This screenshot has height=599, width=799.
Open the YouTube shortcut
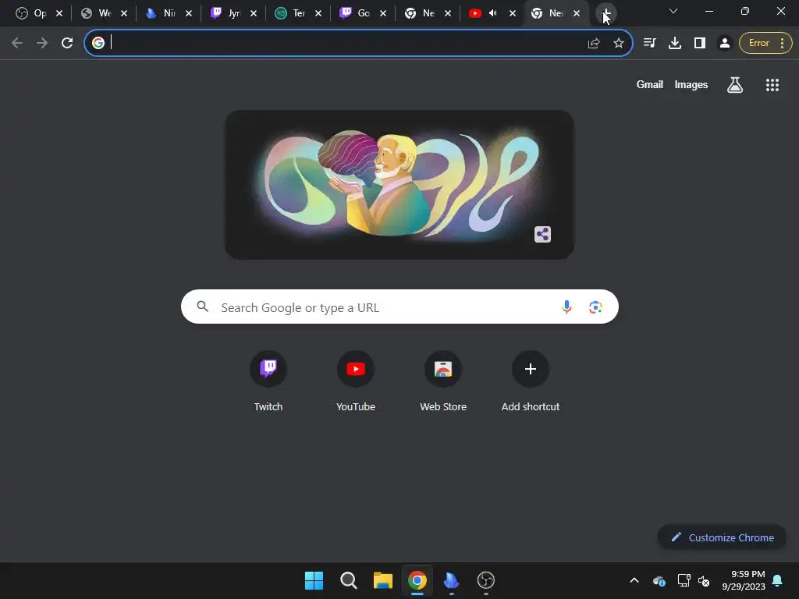pyautogui.click(x=356, y=381)
